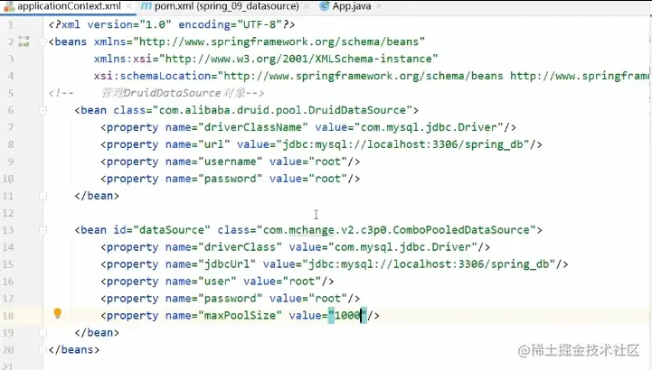Click the "driverClassName" property name
The width and height of the screenshot is (652, 370).
tap(253, 127)
